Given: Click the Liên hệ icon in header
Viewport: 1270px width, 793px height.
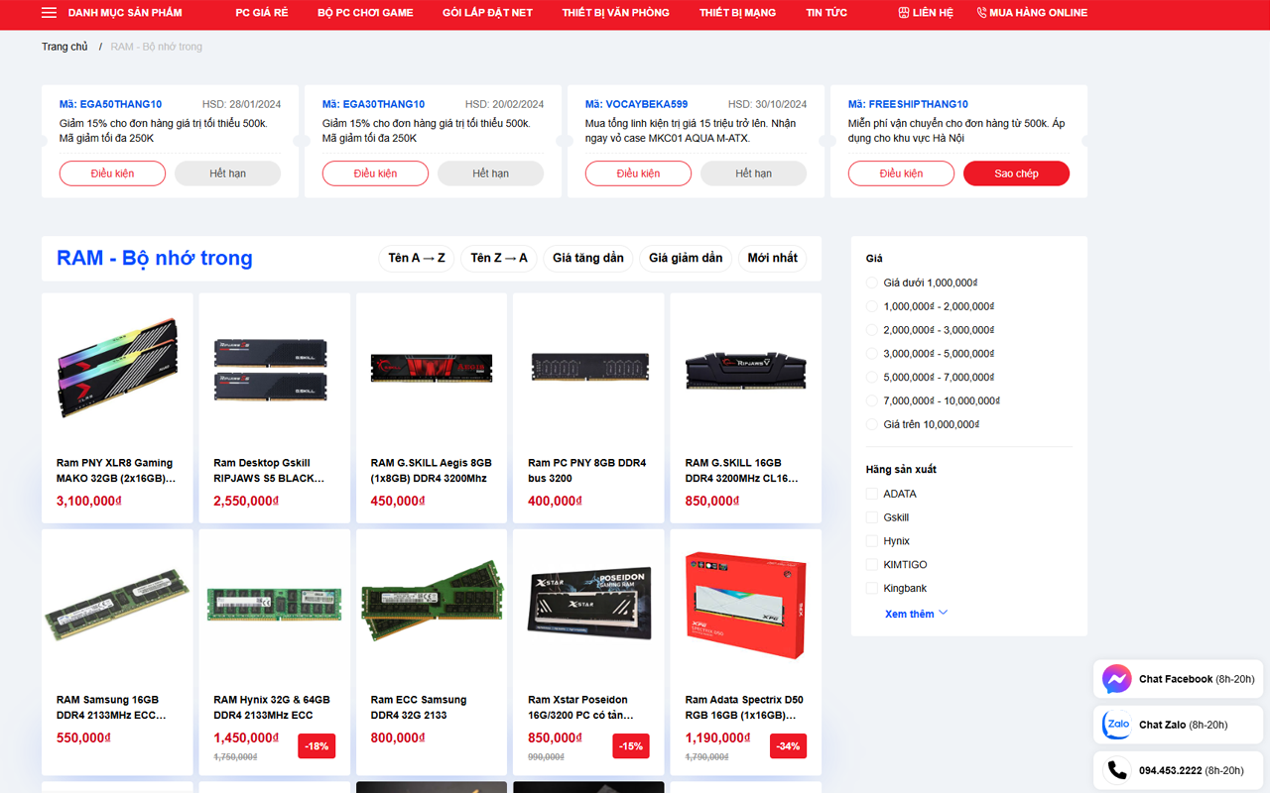Looking at the screenshot, I should tap(903, 13).
